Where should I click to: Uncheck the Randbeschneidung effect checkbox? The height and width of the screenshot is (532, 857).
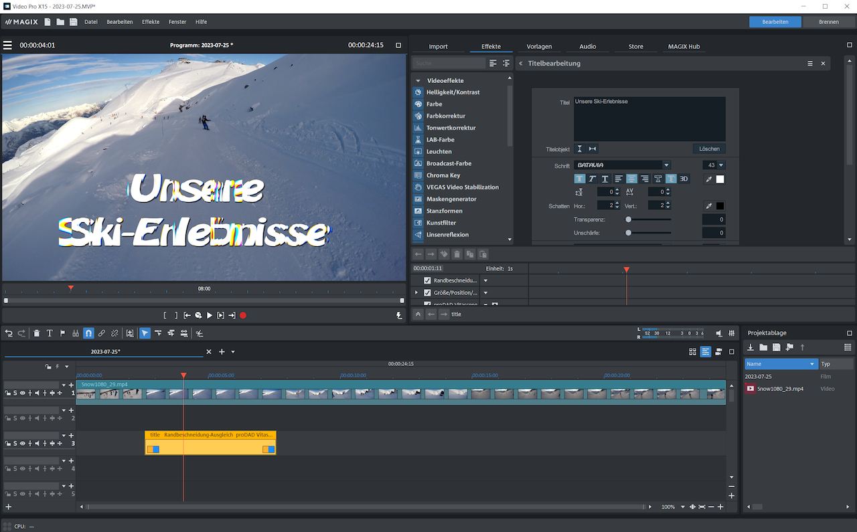point(427,280)
